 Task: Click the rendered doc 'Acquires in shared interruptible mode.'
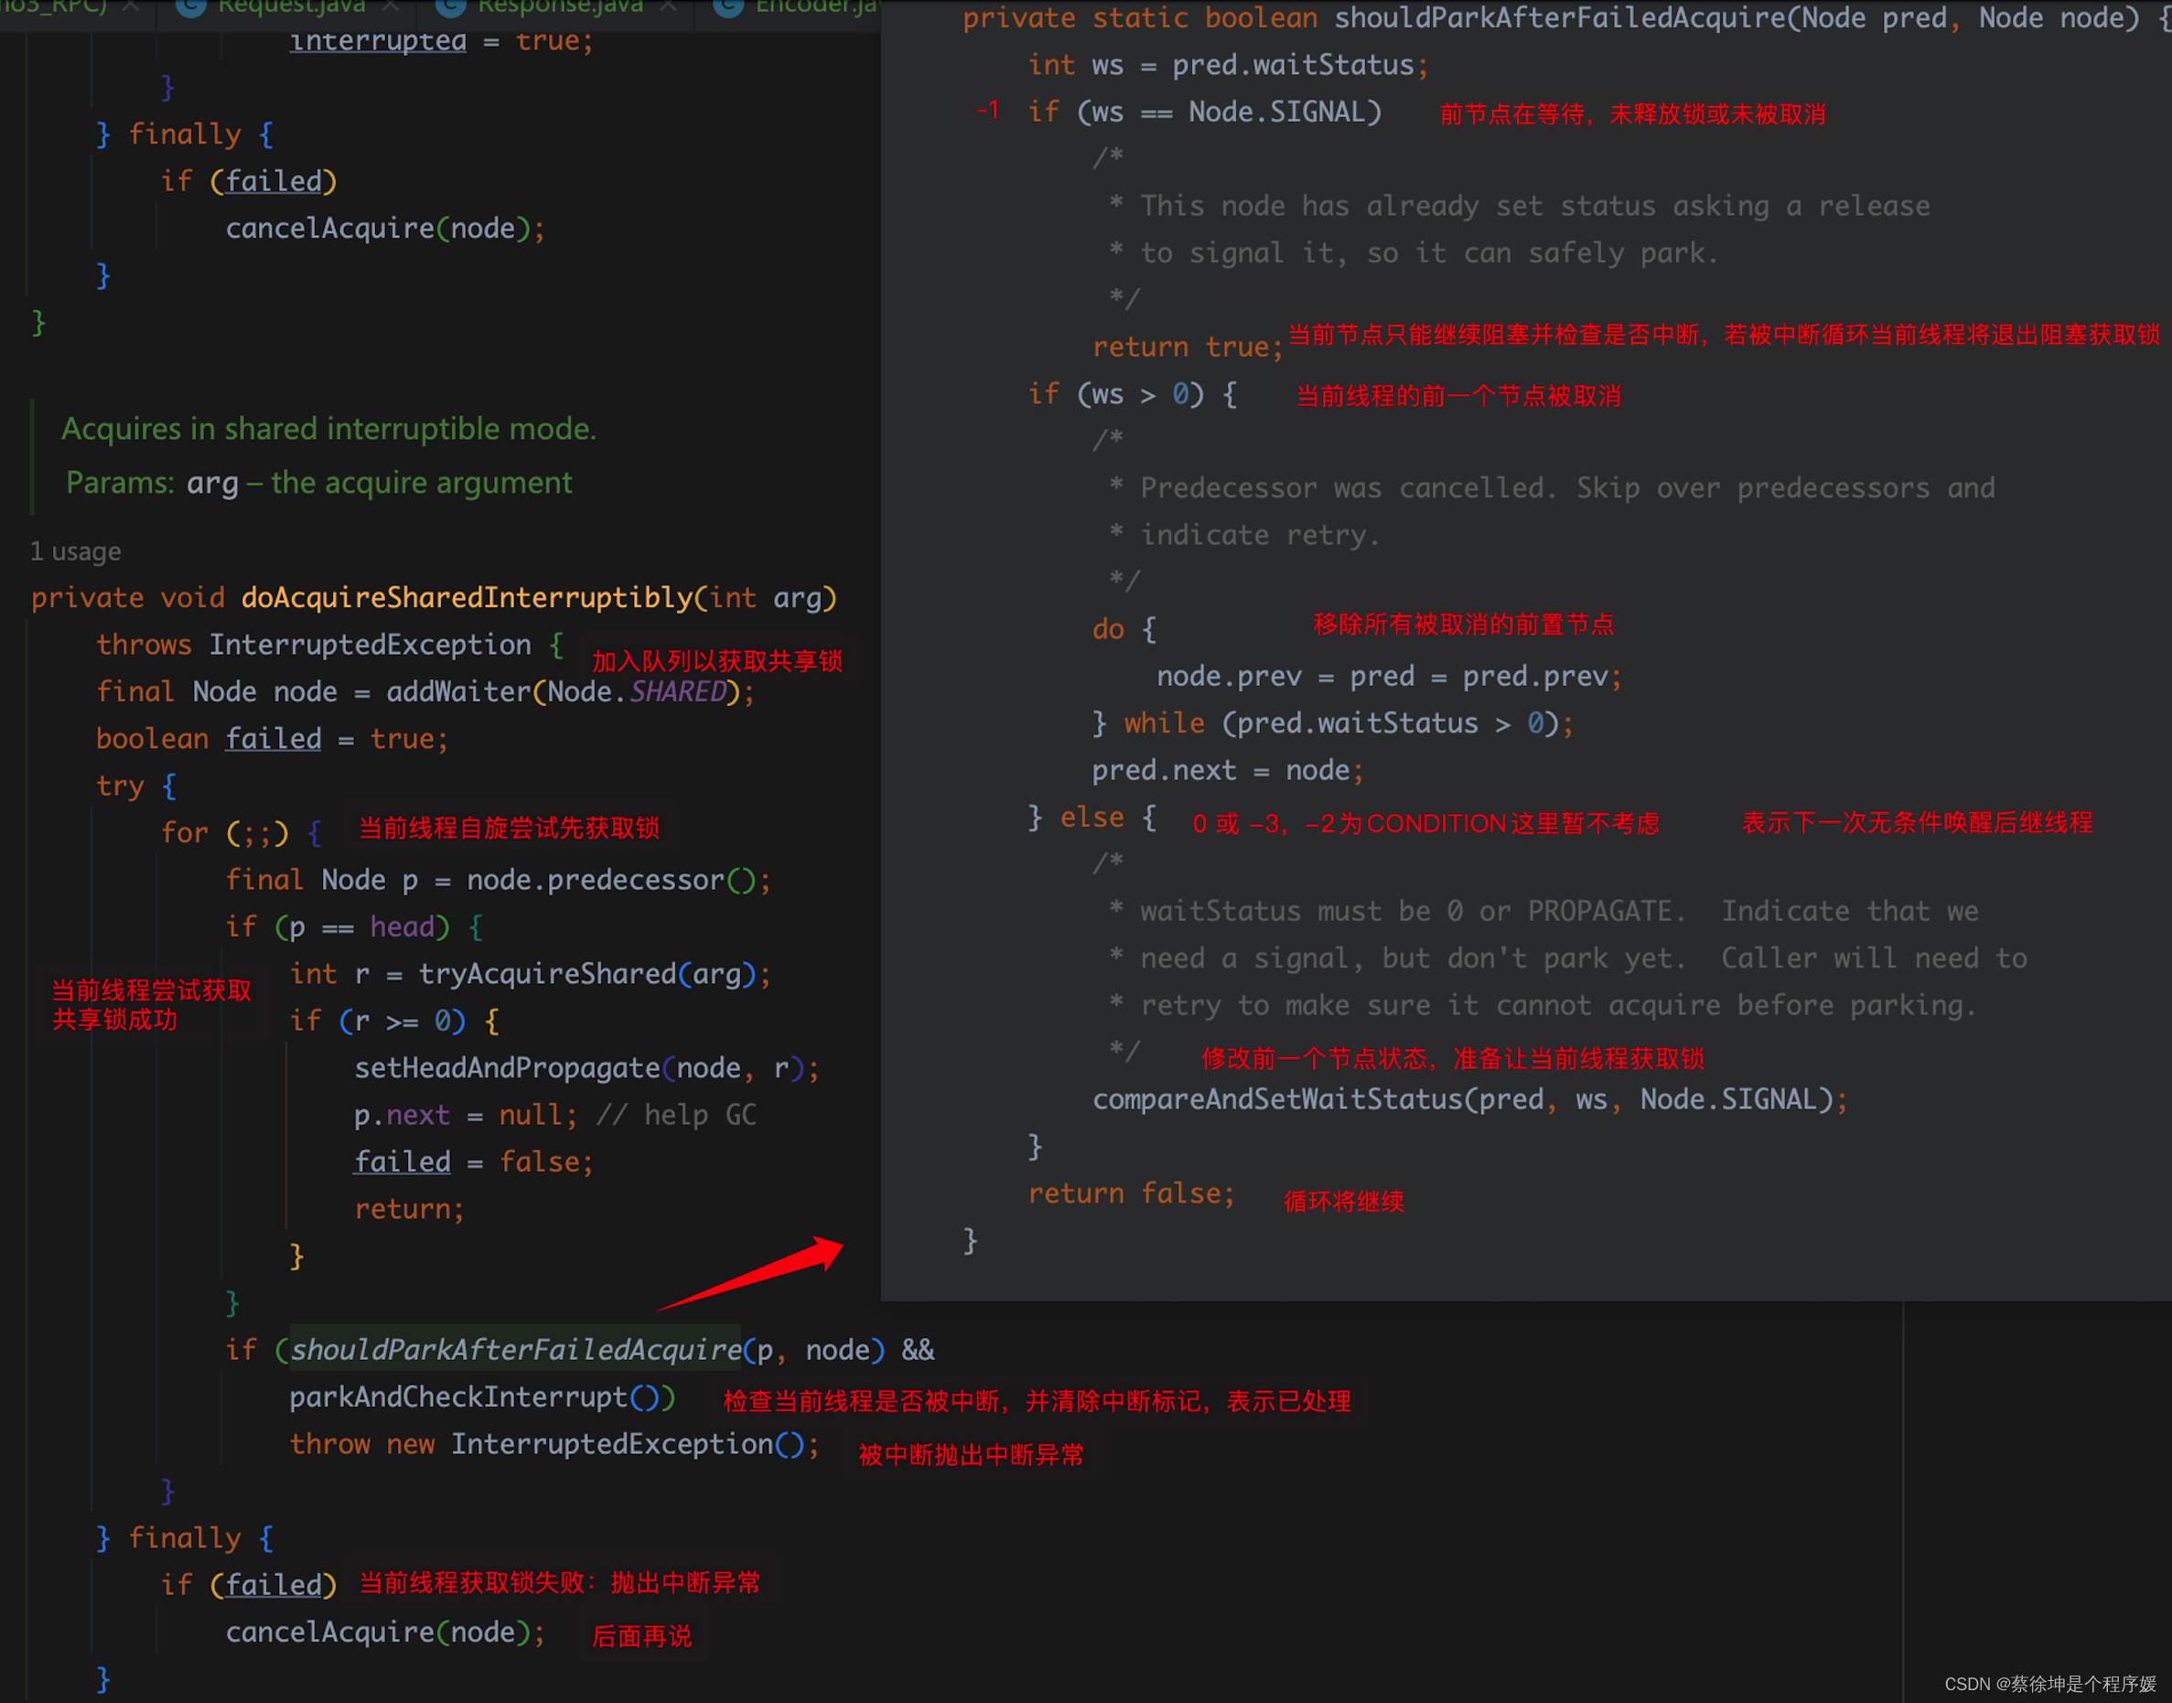click(328, 429)
